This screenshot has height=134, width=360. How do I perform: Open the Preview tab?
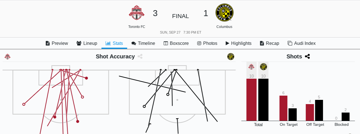pyautogui.click(x=57, y=43)
